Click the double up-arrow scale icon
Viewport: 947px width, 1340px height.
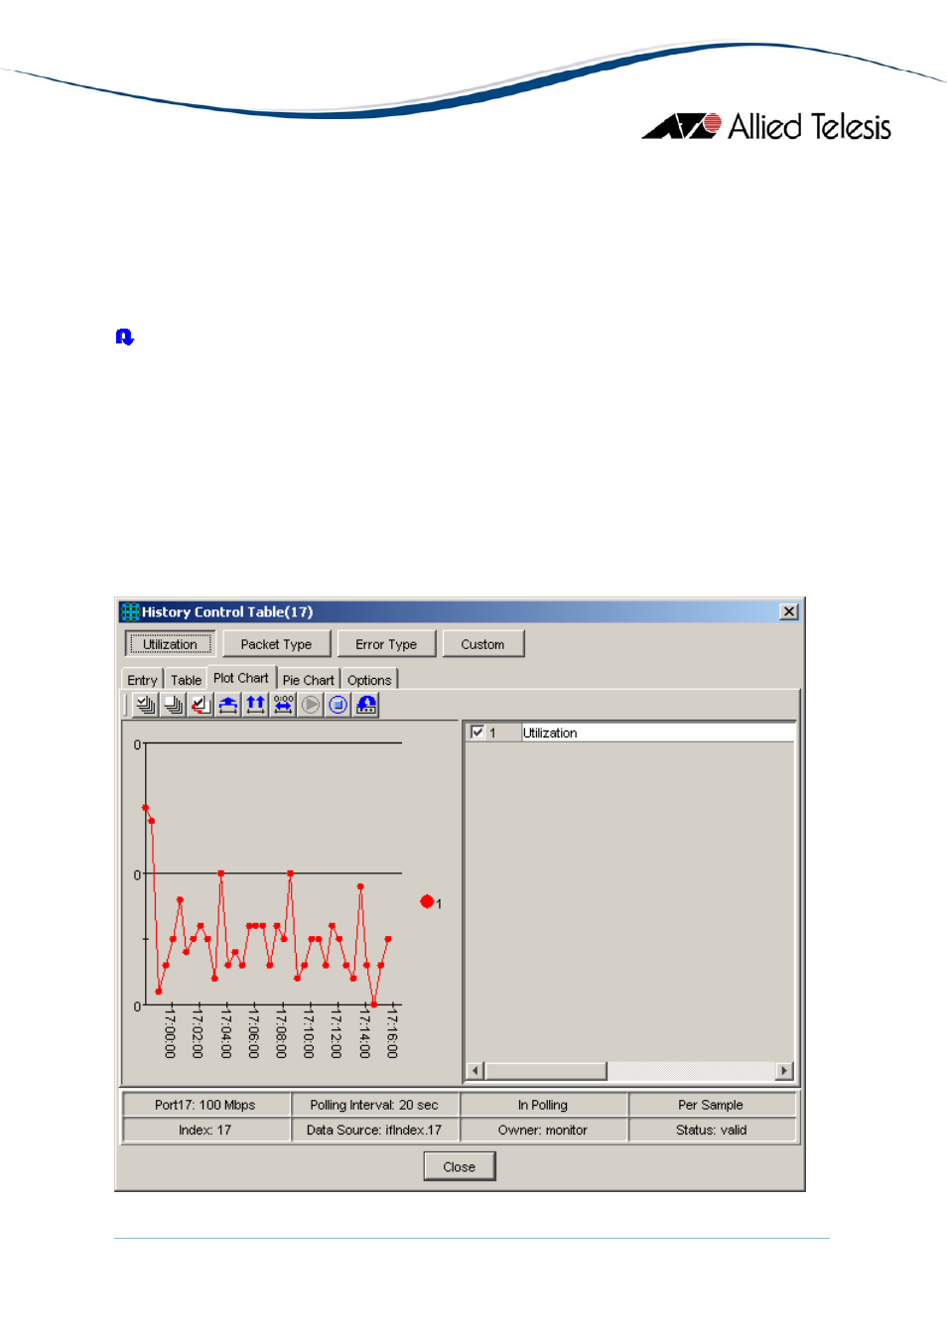tap(256, 705)
